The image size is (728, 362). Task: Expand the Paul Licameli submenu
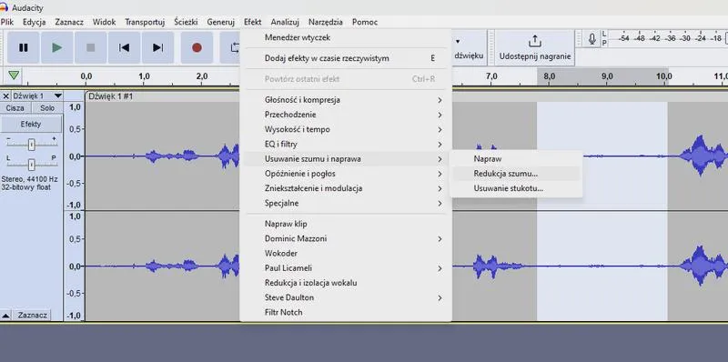346,267
